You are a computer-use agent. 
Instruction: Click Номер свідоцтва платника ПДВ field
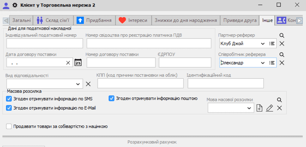pyautogui.click(x=149, y=43)
